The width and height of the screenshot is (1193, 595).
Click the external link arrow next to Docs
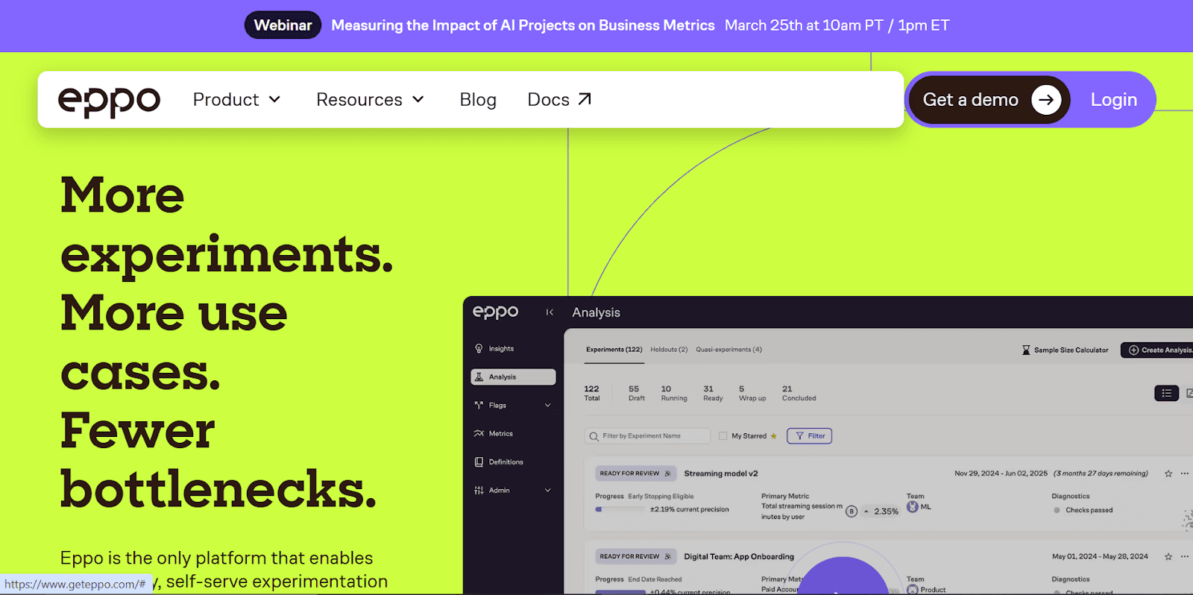[x=585, y=98]
